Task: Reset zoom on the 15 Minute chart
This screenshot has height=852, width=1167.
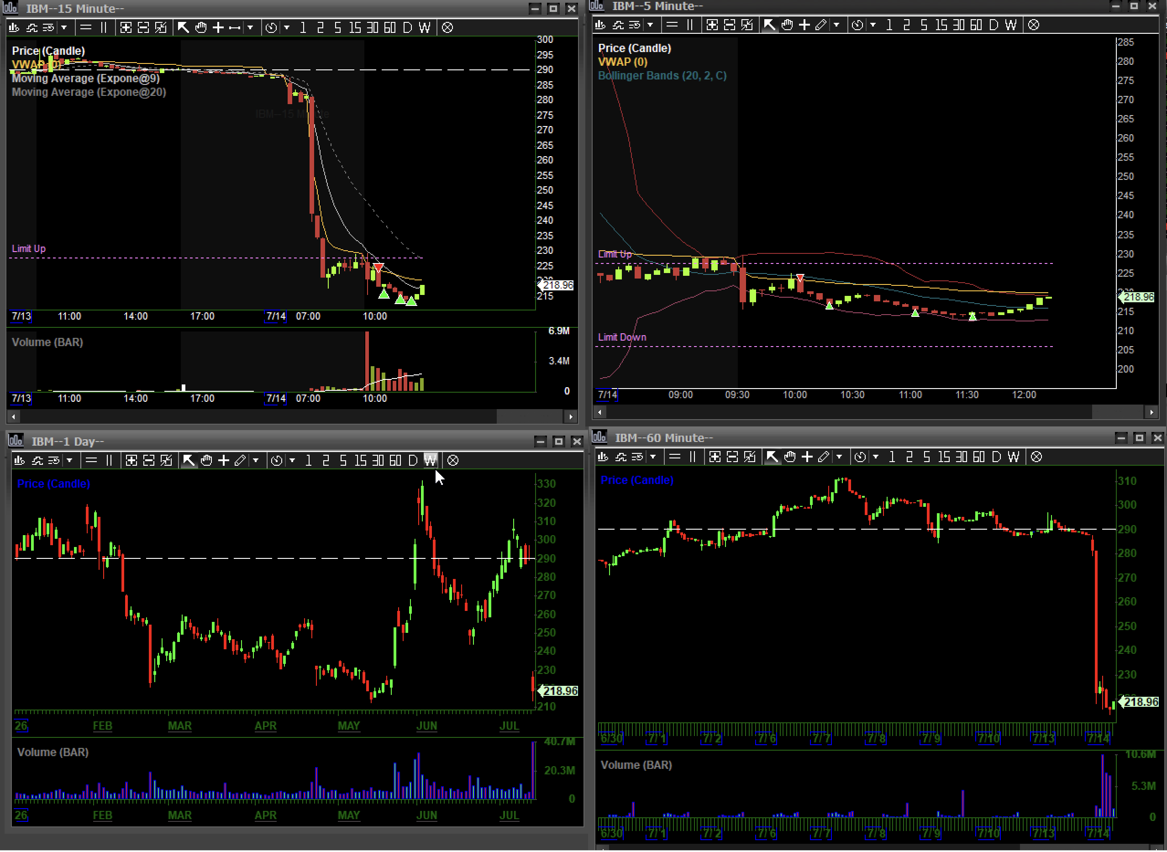Action: pos(161,27)
